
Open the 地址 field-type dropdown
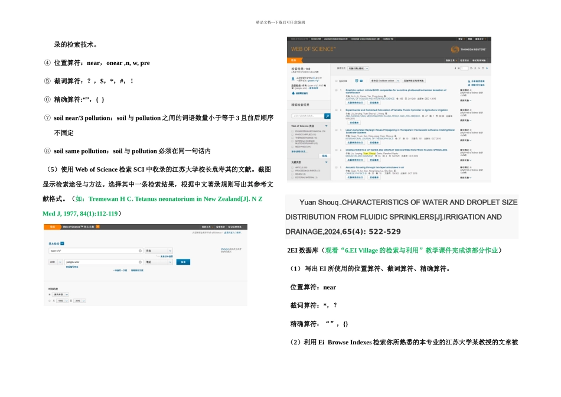159,262
